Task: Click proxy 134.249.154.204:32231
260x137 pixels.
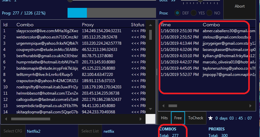Action: tap(102, 31)
